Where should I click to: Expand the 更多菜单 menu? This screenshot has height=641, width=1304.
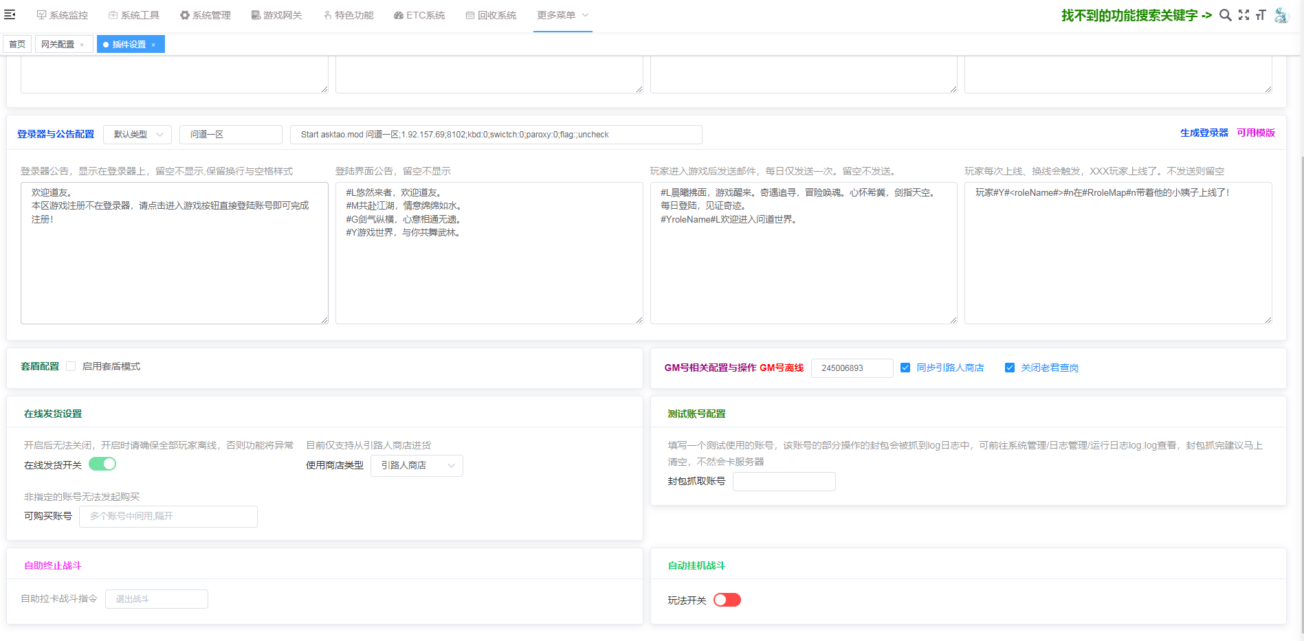[x=562, y=15]
